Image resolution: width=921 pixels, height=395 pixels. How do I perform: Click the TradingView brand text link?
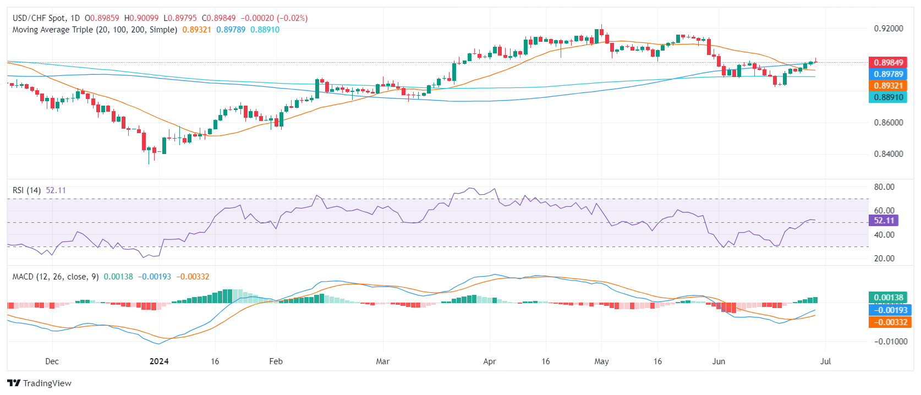tap(47, 383)
